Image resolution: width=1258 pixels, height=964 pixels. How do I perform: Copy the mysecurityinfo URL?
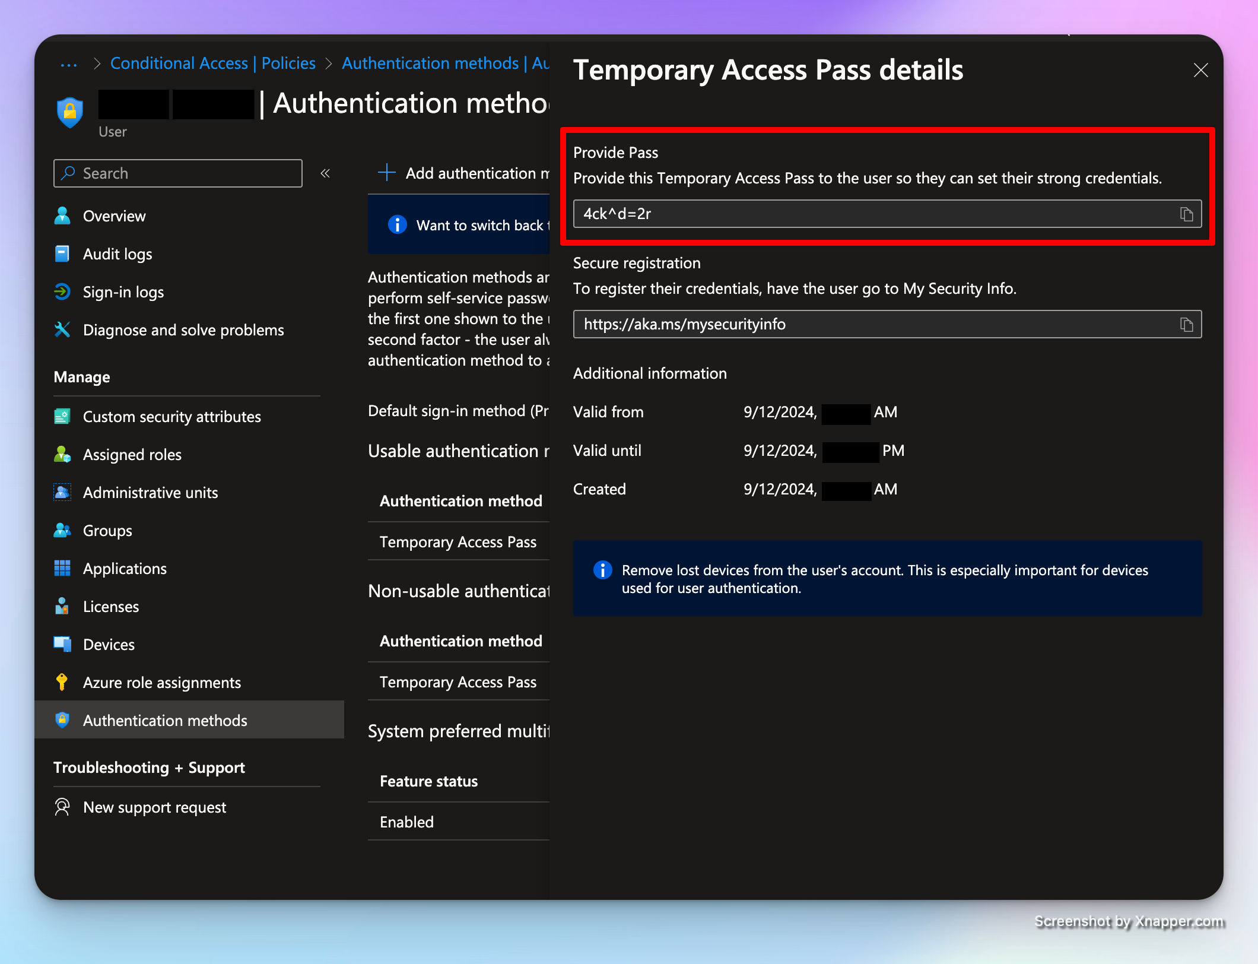(1186, 325)
